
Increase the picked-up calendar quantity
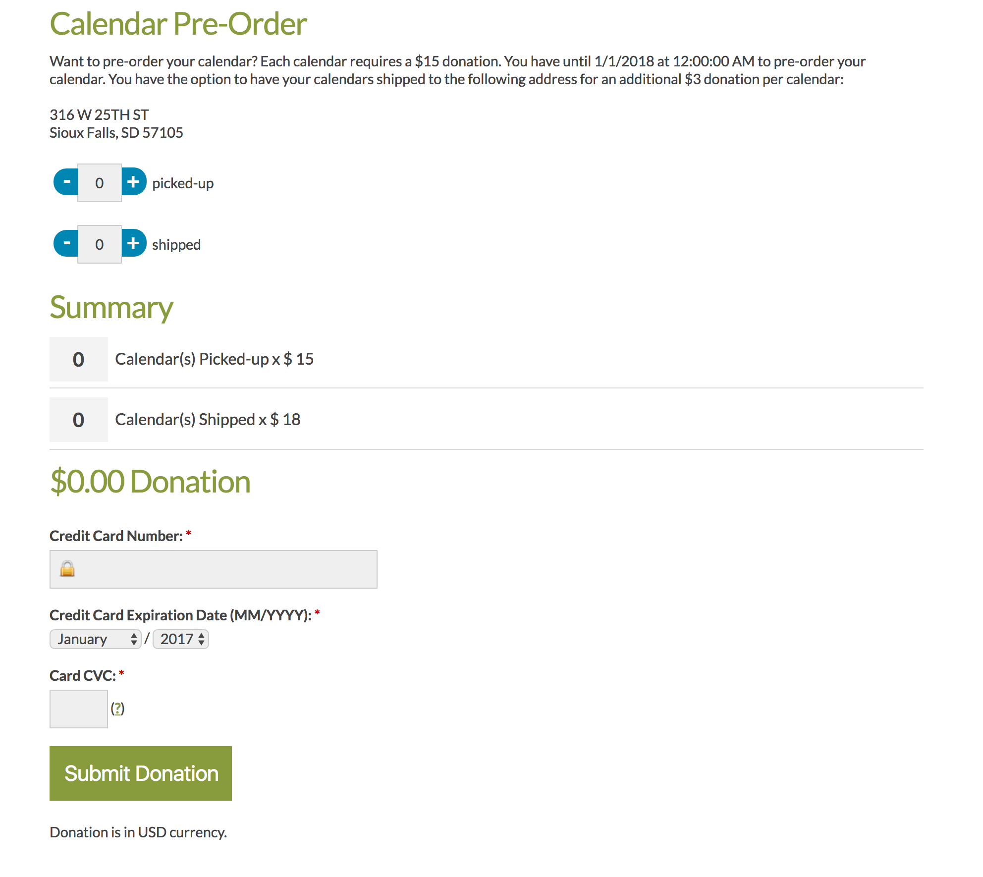[134, 182]
